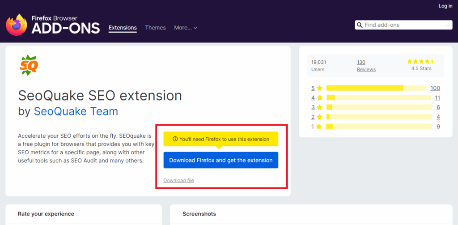The width and height of the screenshot is (458, 225).
Task: Click the 19,031 Users text
Action: pos(318,66)
